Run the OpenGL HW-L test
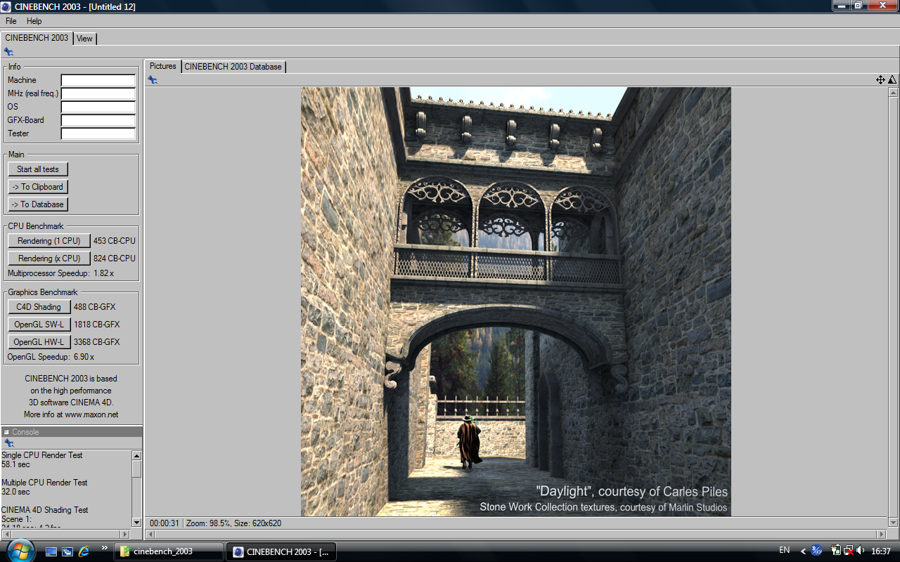This screenshot has width=900, height=562. [39, 342]
